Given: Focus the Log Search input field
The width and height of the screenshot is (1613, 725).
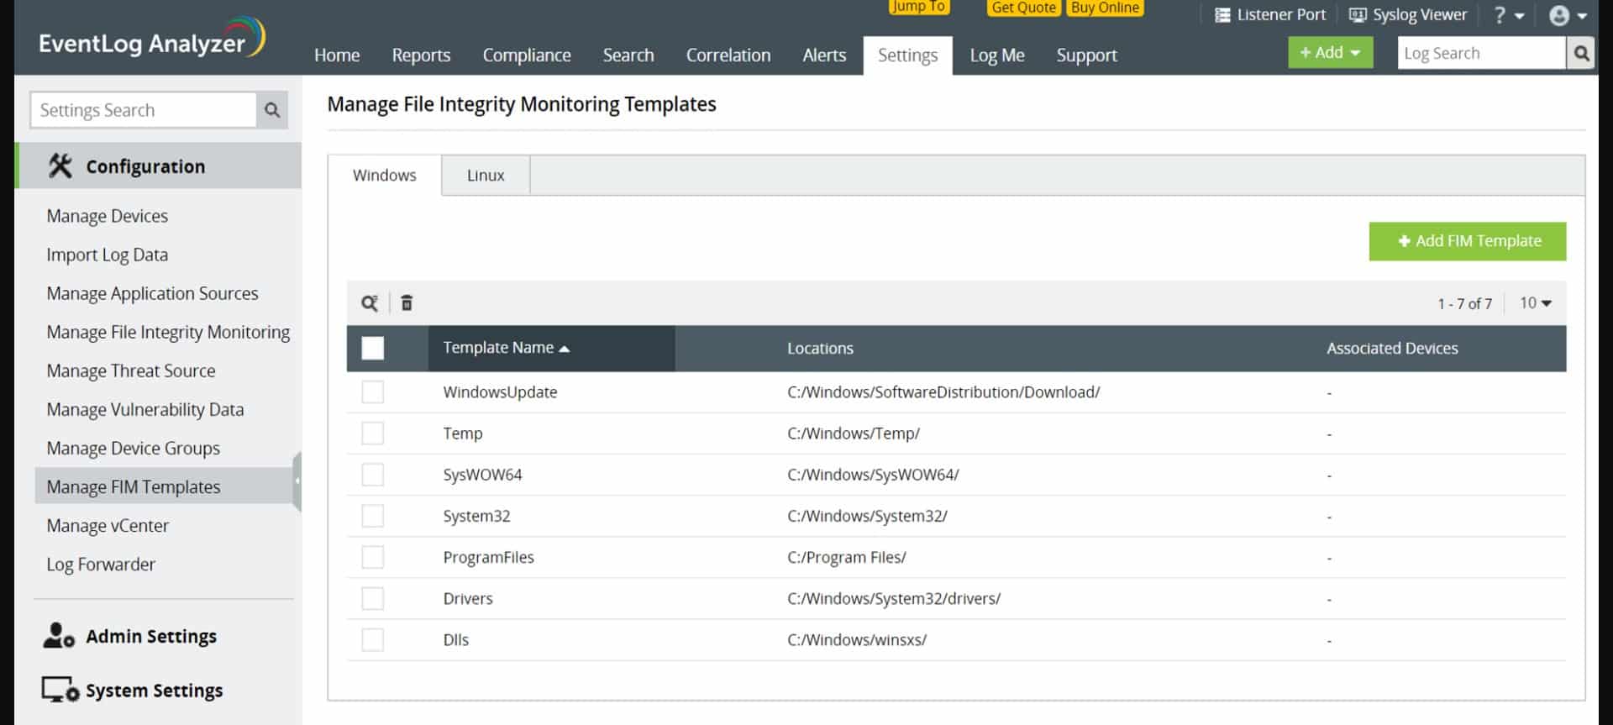Looking at the screenshot, I should [x=1482, y=54].
